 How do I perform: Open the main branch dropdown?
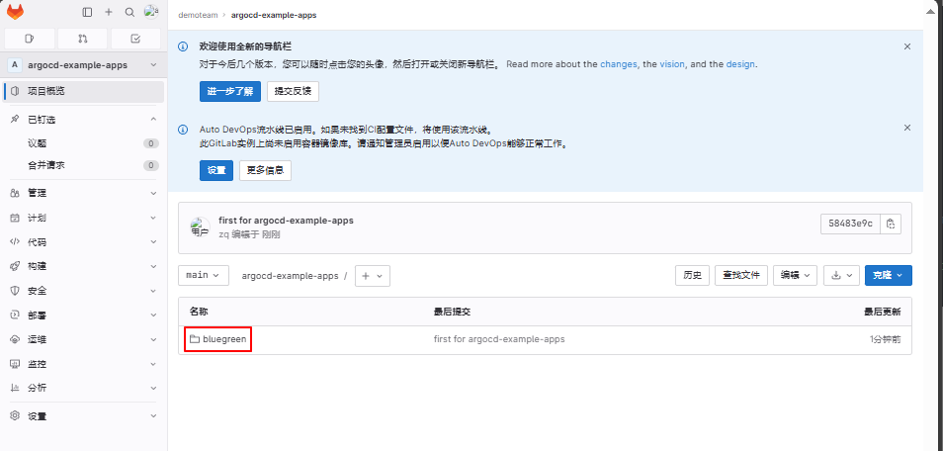204,275
